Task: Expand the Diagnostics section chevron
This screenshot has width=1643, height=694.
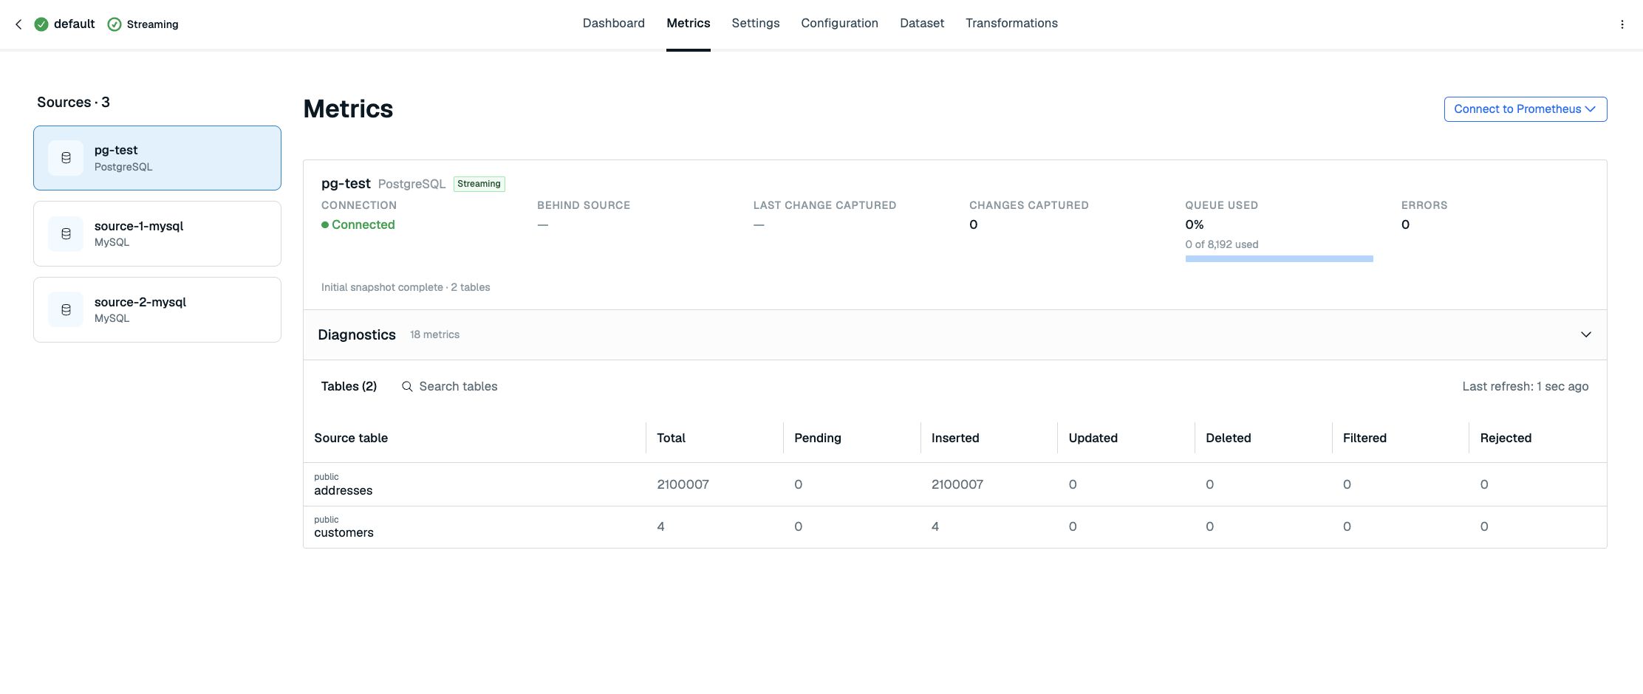Action: pyautogui.click(x=1585, y=334)
